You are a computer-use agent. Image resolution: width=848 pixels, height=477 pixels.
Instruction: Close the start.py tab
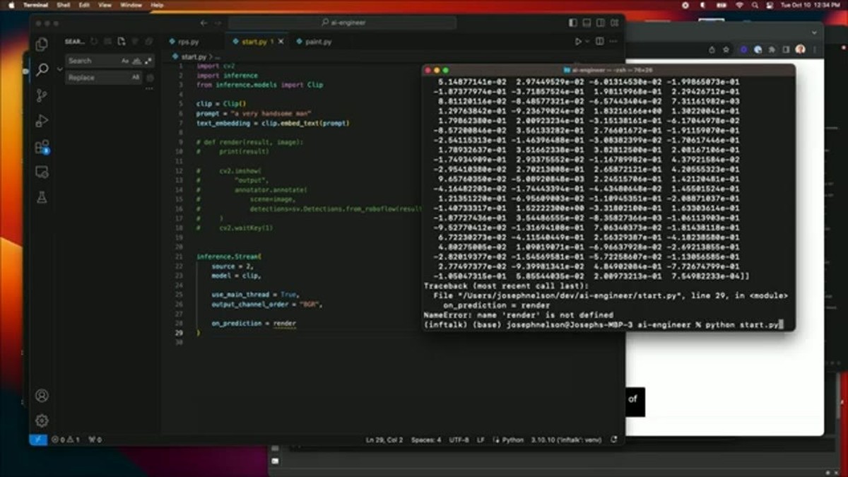click(x=281, y=42)
